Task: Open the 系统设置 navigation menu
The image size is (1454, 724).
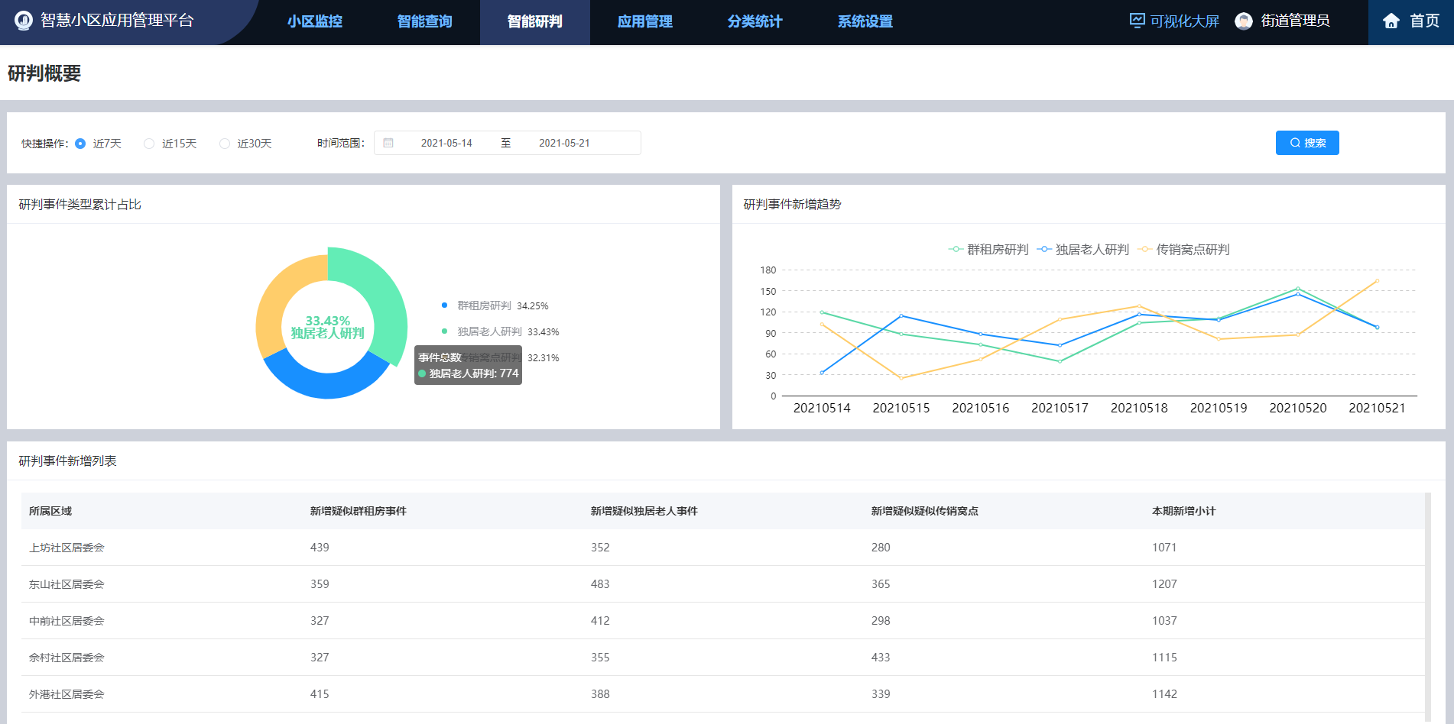Action: (x=865, y=21)
